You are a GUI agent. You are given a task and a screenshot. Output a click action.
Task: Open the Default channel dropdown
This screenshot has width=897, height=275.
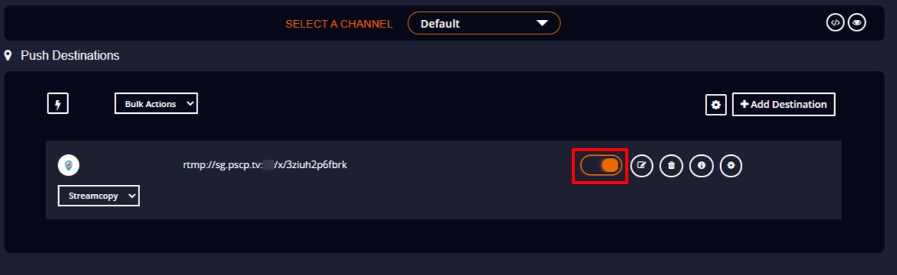(484, 24)
